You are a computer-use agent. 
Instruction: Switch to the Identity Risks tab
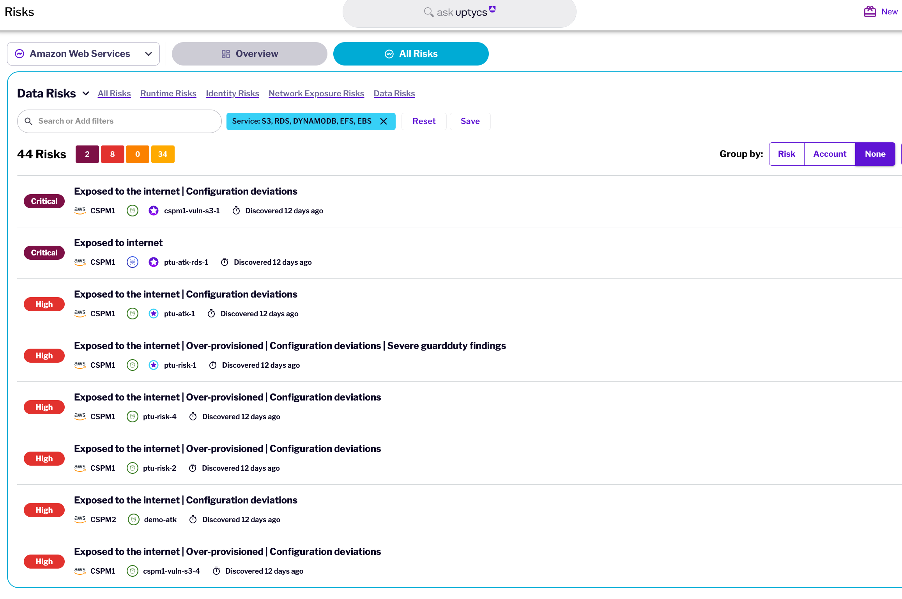[x=232, y=93]
